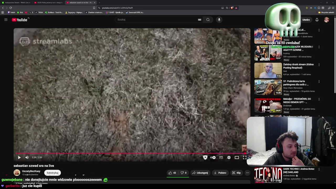Open the YouTube hamburger guide menu

pos(6,20)
